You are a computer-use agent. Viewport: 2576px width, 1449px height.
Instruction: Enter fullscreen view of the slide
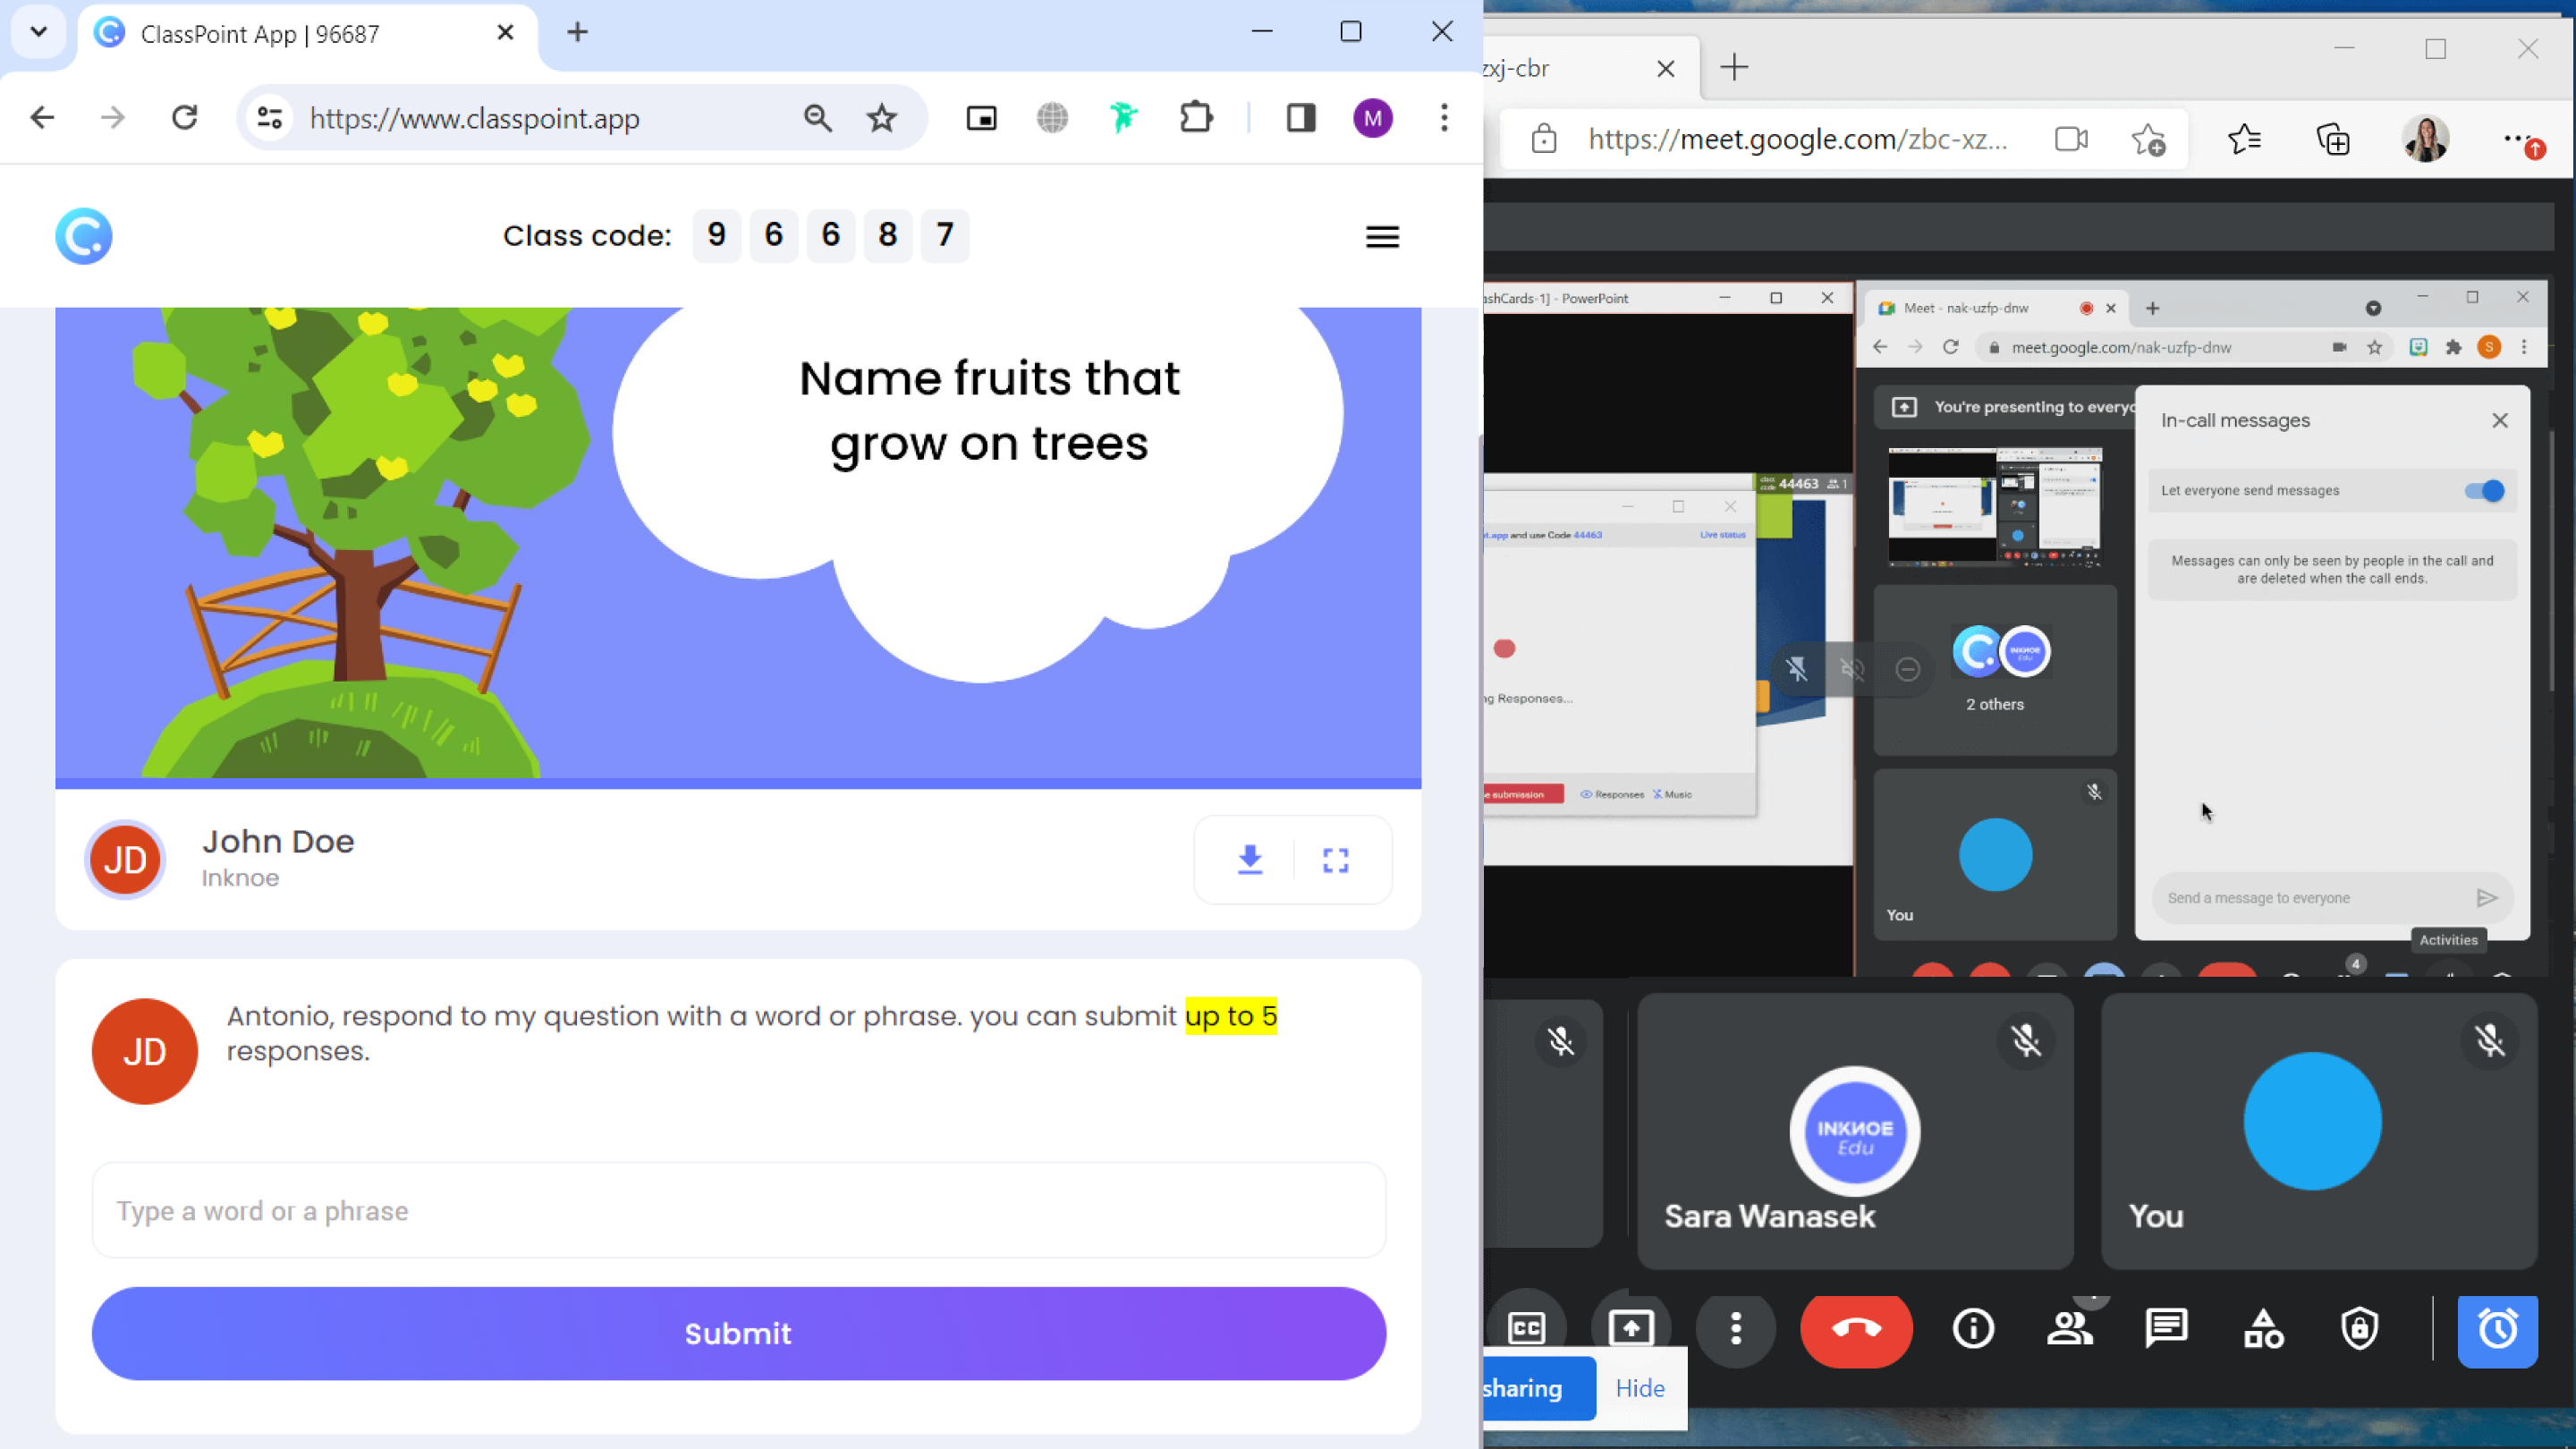(x=1335, y=860)
